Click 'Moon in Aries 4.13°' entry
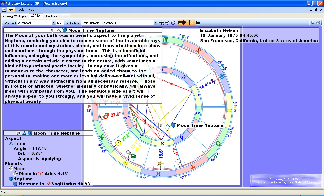324x196 pixels. click(41, 174)
